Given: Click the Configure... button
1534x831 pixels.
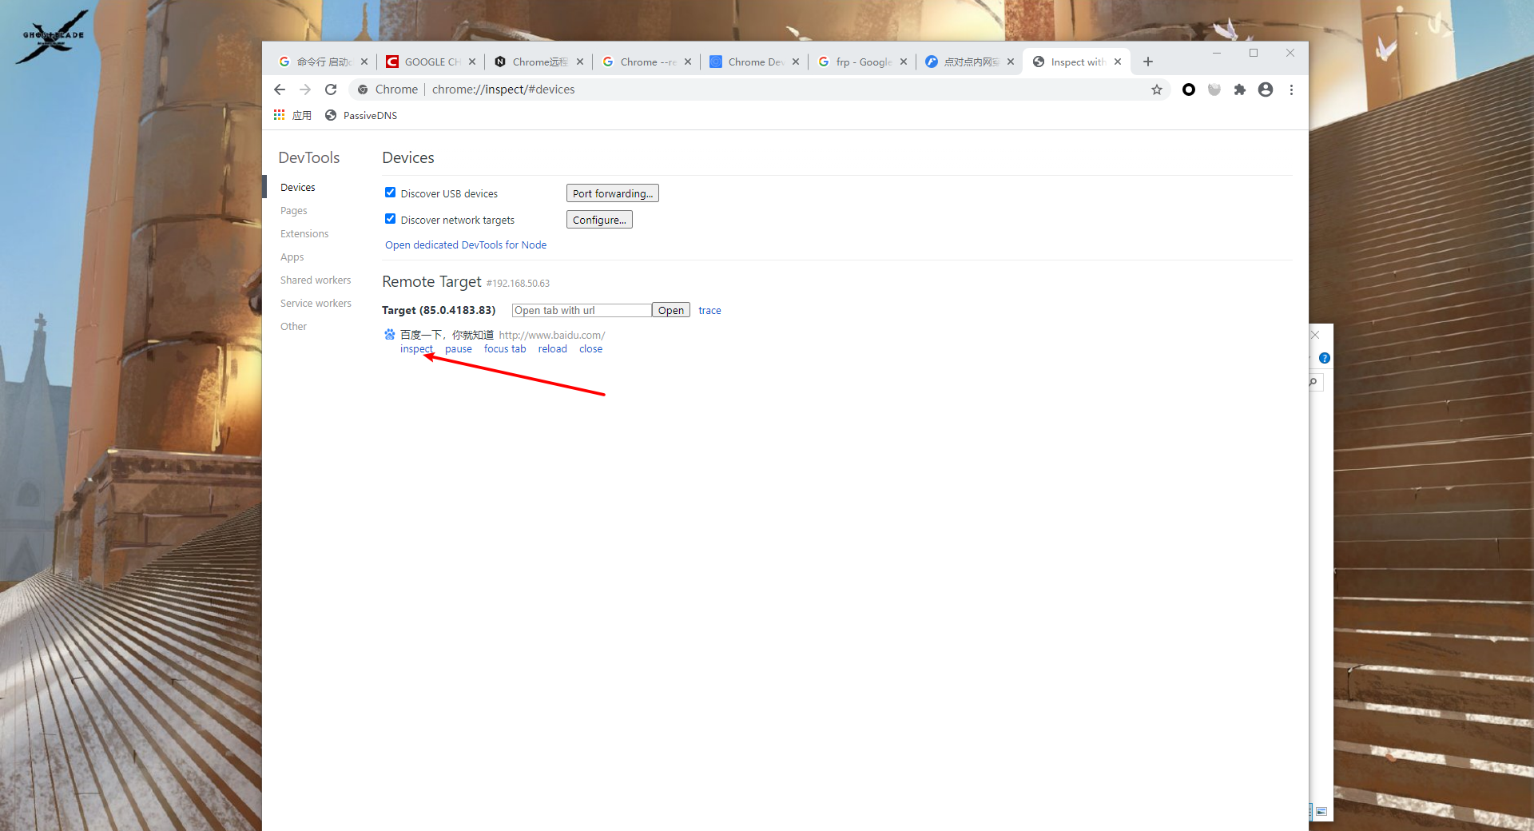Looking at the screenshot, I should pos(599,220).
